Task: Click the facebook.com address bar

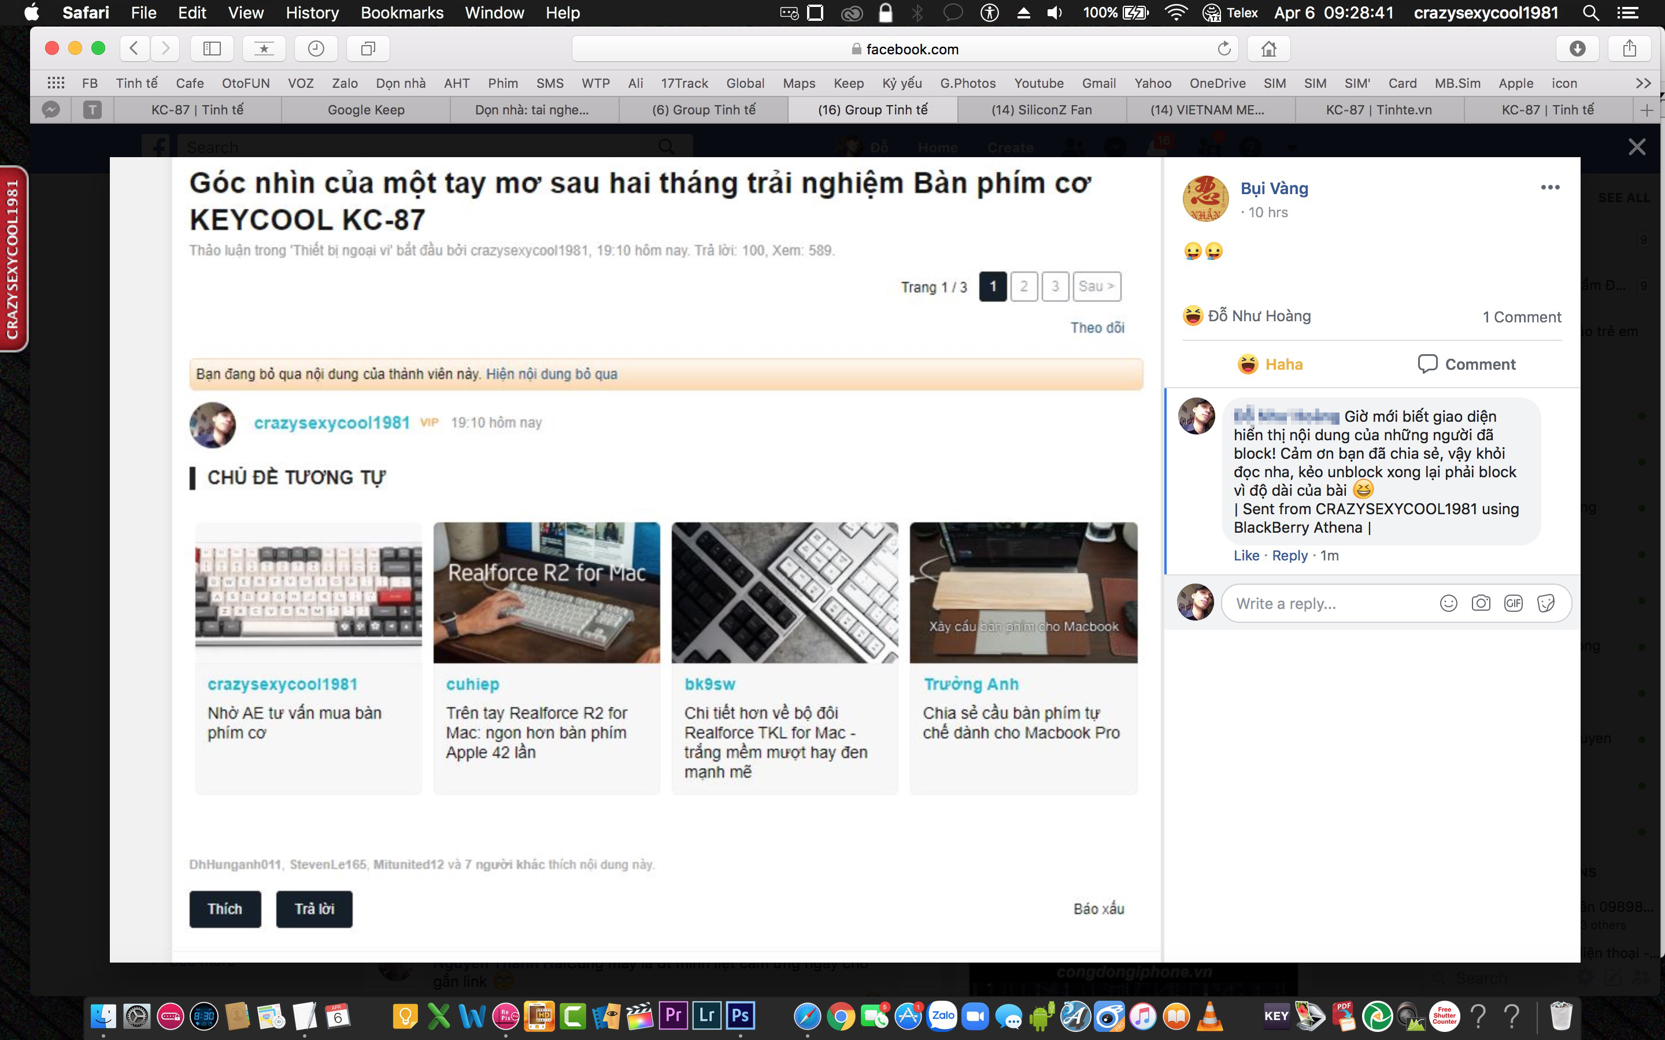Action: point(905,49)
